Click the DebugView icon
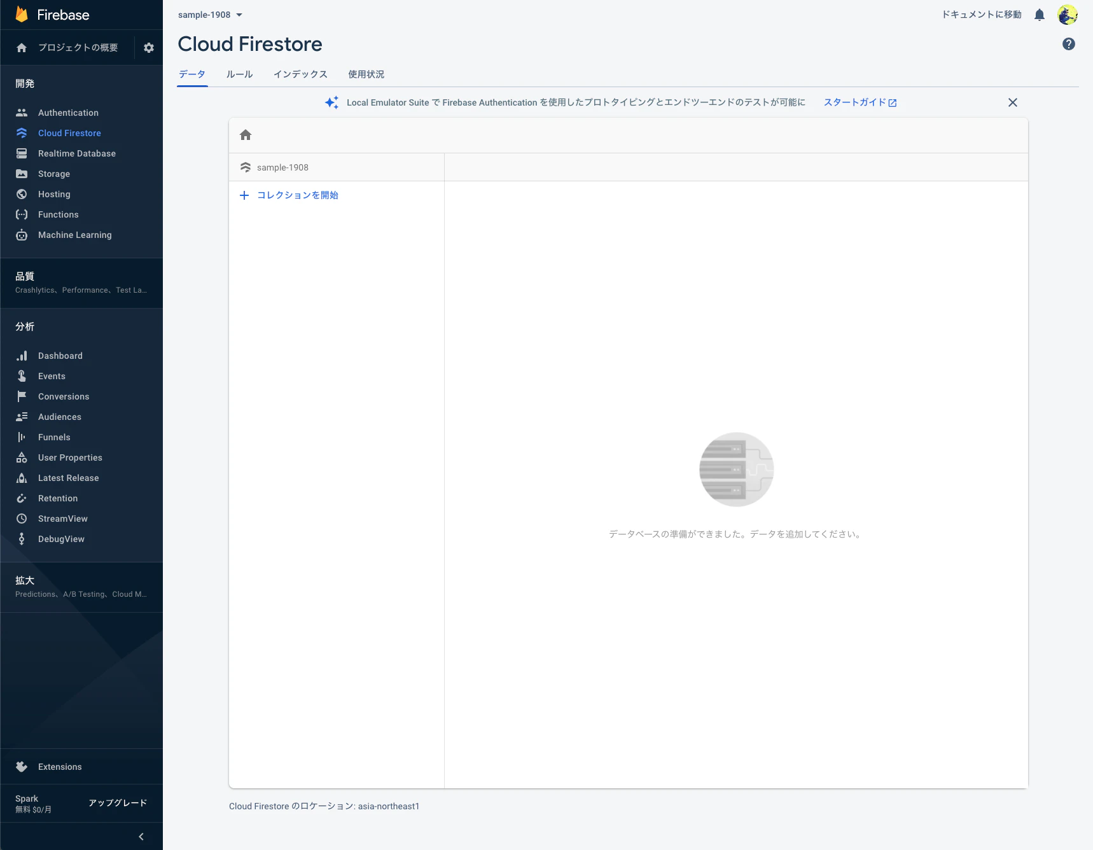This screenshot has height=850, width=1093. point(22,539)
